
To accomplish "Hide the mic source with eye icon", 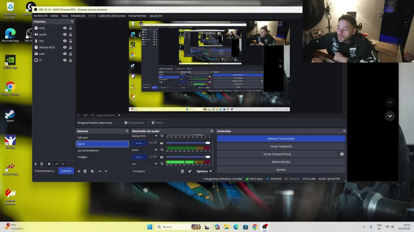I will click(65, 41).
